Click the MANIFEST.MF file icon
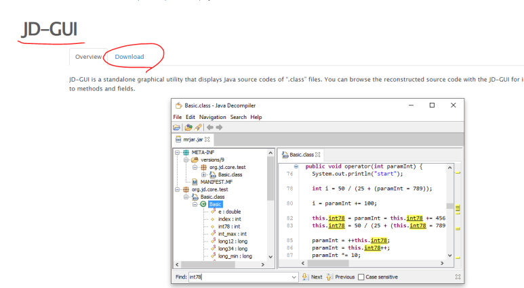This screenshot has height=288, width=524. coord(195,182)
